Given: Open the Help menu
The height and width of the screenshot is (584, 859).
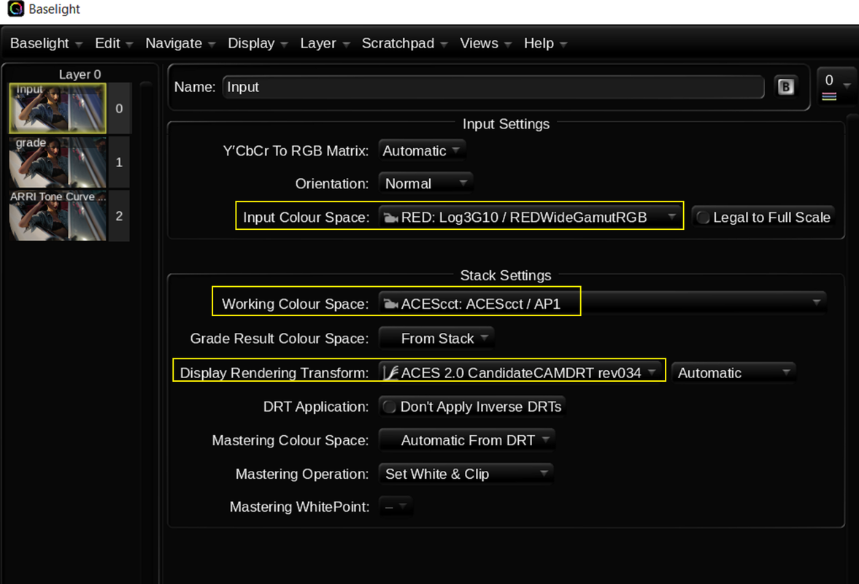Looking at the screenshot, I should pyautogui.click(x=545, y=43).
